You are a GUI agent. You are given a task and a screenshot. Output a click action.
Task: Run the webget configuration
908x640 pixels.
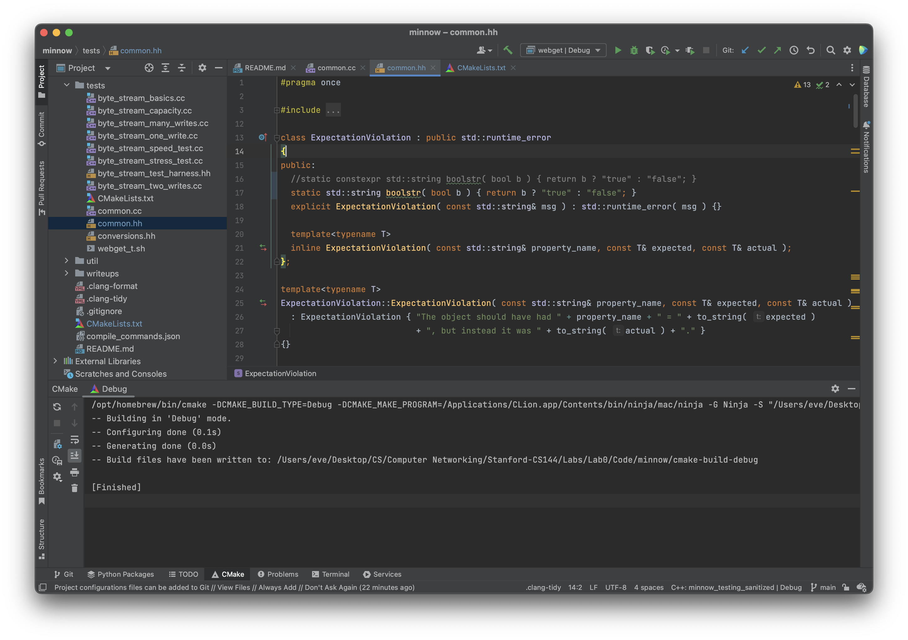click(618, 50)
